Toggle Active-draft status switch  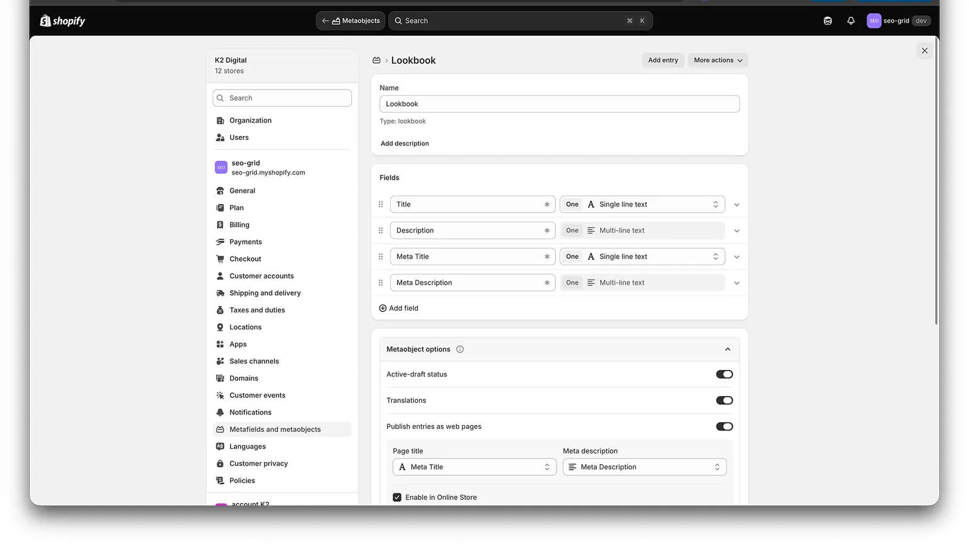pos(724,374)
